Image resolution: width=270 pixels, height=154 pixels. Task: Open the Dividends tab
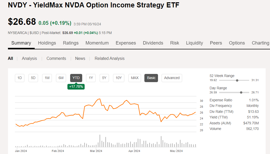point(153,43)
